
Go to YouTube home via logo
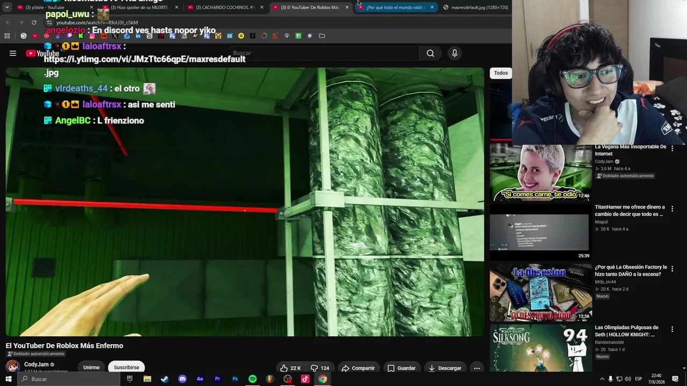42,53
